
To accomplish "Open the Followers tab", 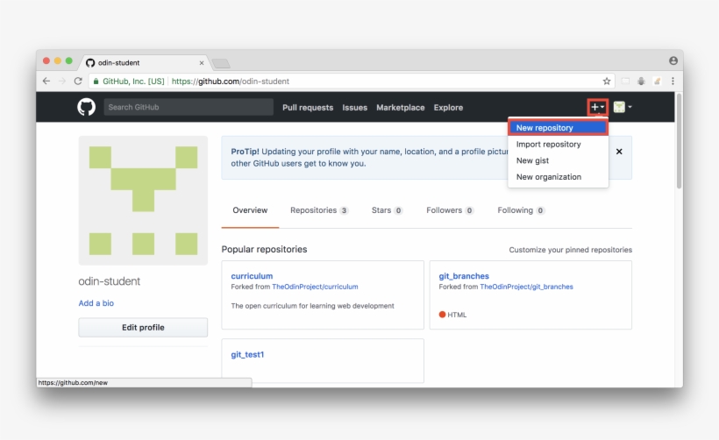I will click(x=450, y=210).
